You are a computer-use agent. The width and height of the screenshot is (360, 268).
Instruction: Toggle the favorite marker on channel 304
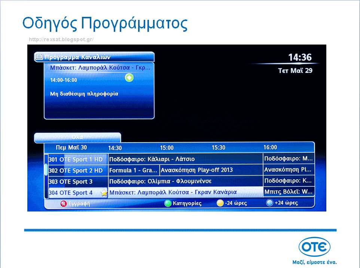[x=104, y=192]
